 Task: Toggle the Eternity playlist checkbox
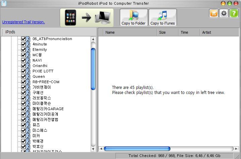pyautogui.click(x=23, y=50)
